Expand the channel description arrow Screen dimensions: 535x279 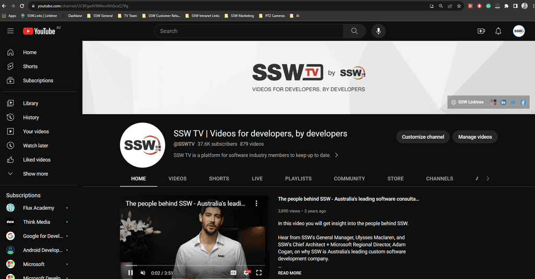(336, 155)
